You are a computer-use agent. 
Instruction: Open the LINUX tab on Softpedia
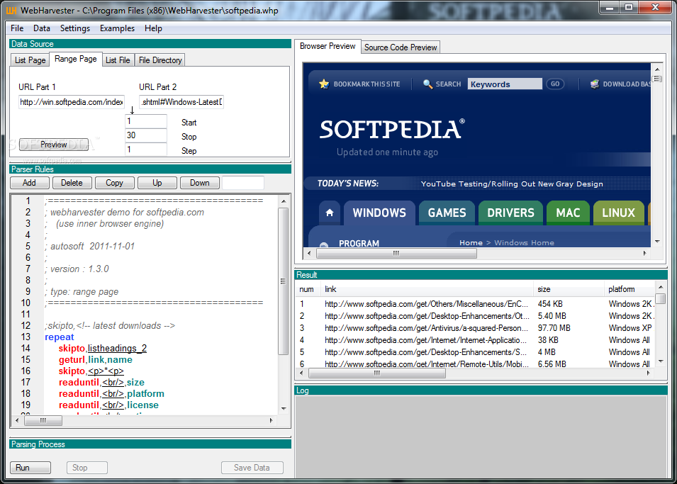(618, 213)
